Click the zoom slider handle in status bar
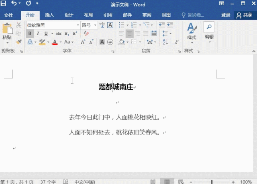The image size is (257, 184). 212,182
